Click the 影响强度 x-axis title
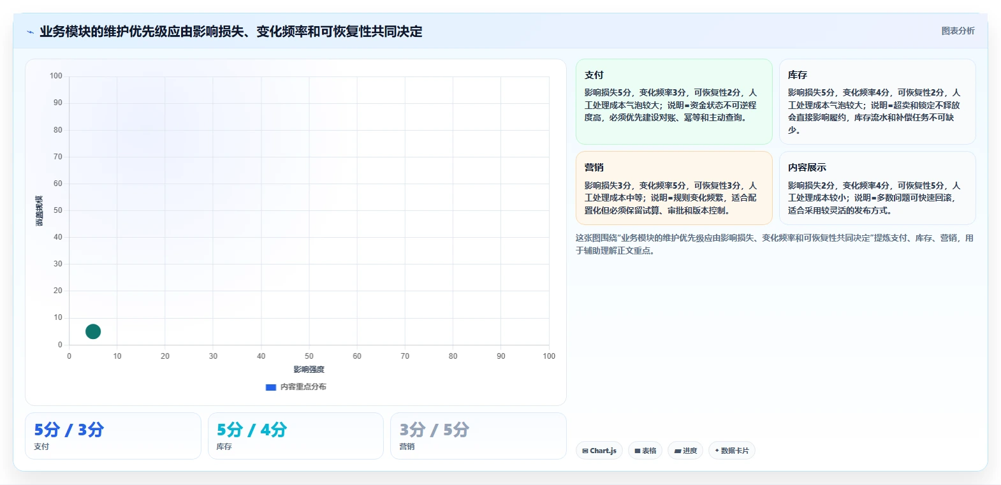The height and width of the screenshot is (485, 1001). (x=309, y=370)
